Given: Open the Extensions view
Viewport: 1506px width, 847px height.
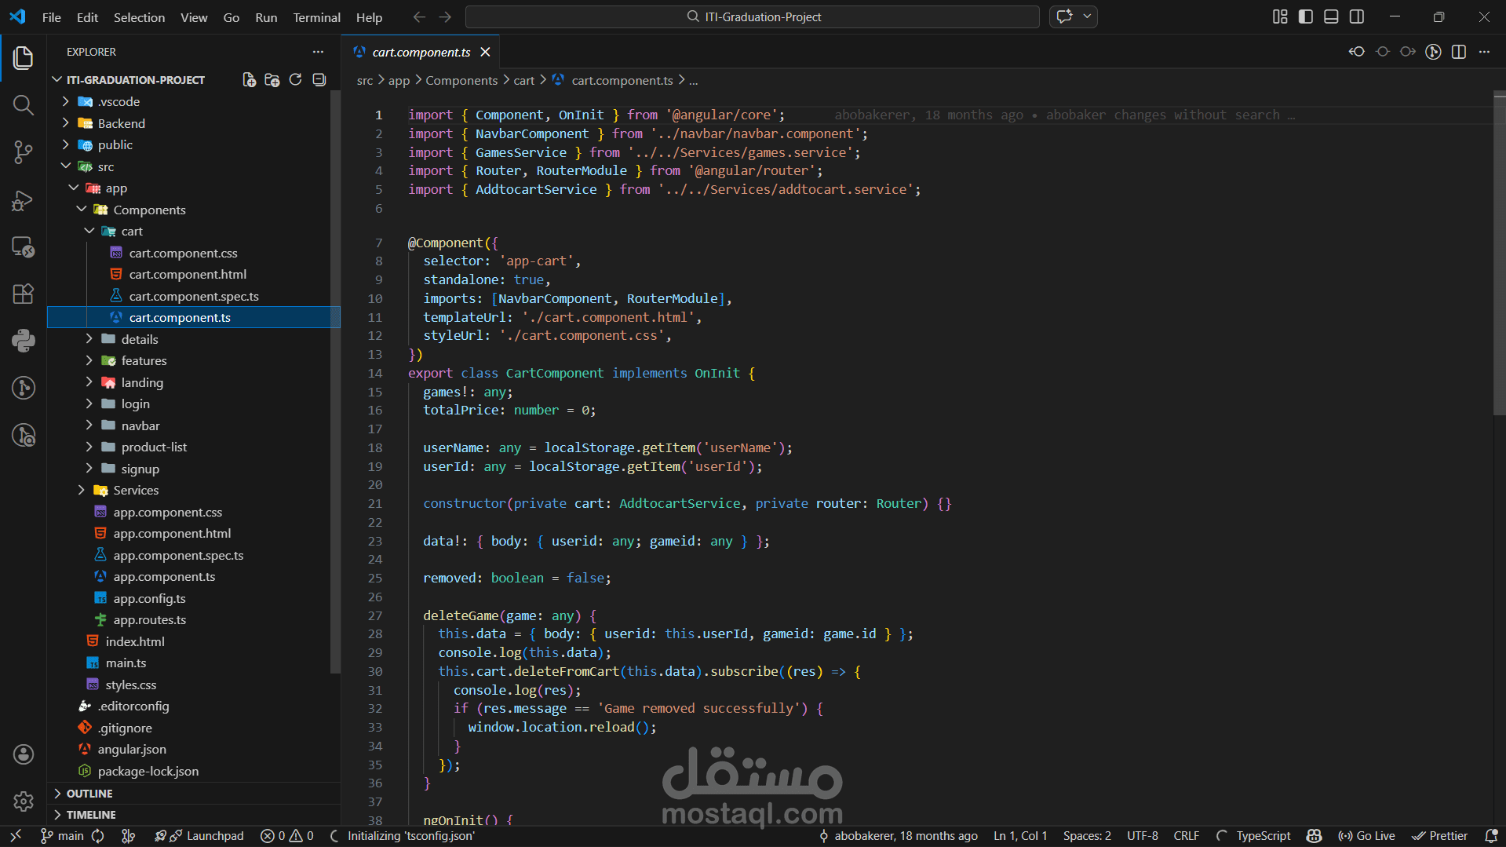Looking at the screenshot, I should 23,294.
